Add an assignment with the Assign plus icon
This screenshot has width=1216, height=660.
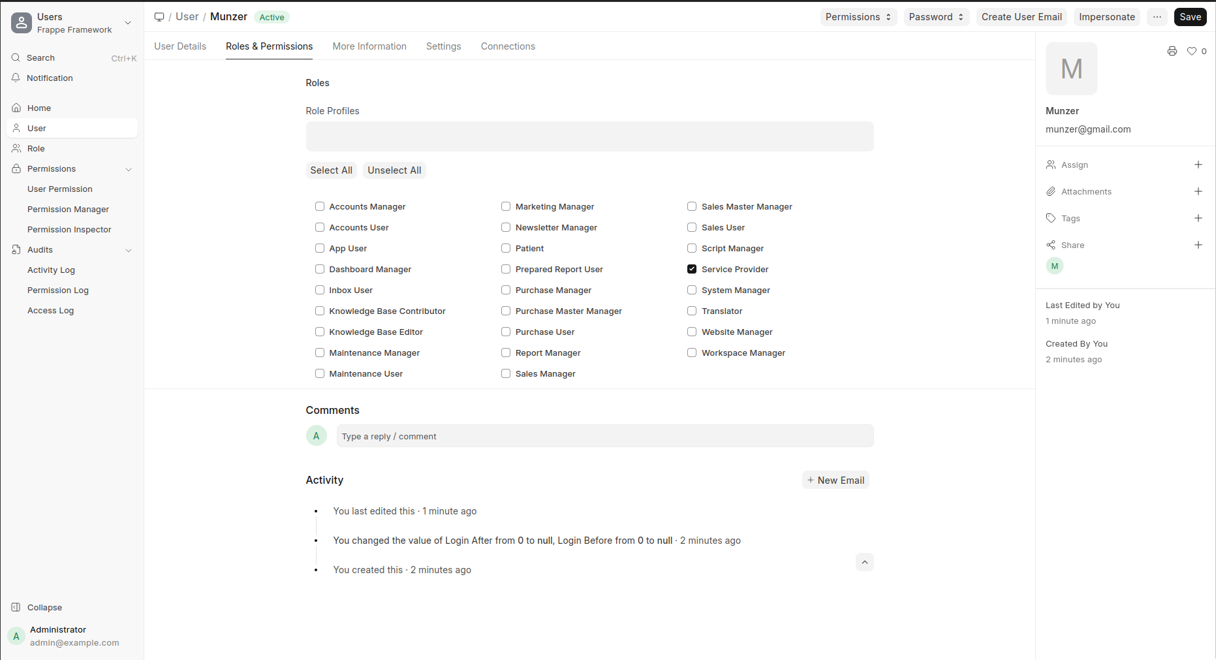(1198, 165)
